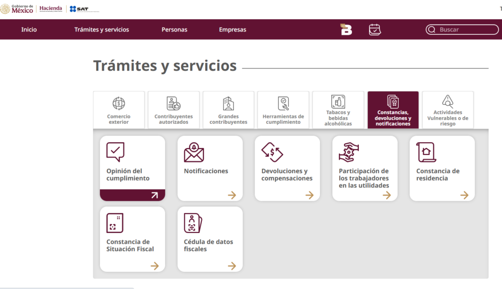This screenshot has height=289, width=502.
Task: Open Herramientas de cumplimiento category
Action: tap(283, 109)
